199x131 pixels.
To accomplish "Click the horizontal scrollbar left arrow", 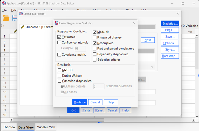I will 11,120.
